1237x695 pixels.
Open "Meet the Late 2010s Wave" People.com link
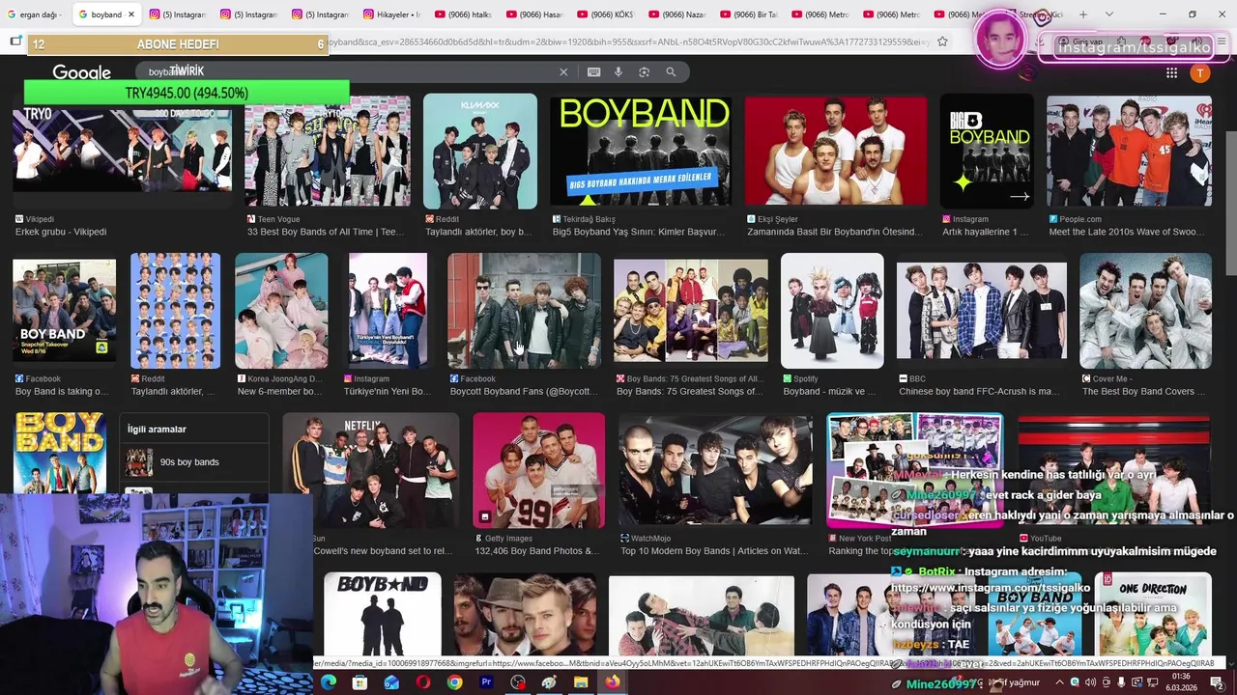point(1126,232)
